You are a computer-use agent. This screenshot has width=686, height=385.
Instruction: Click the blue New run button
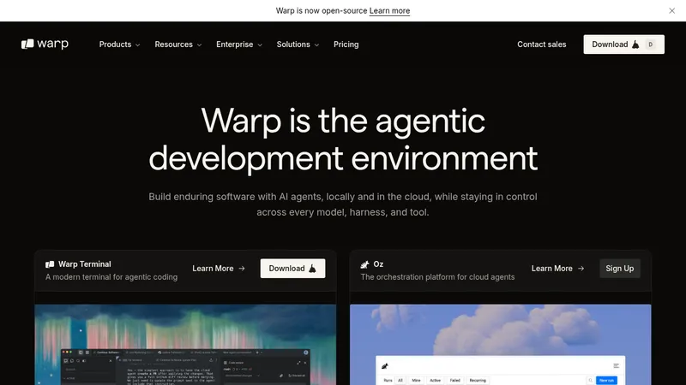pyautogui.click(x=606, y=380)
